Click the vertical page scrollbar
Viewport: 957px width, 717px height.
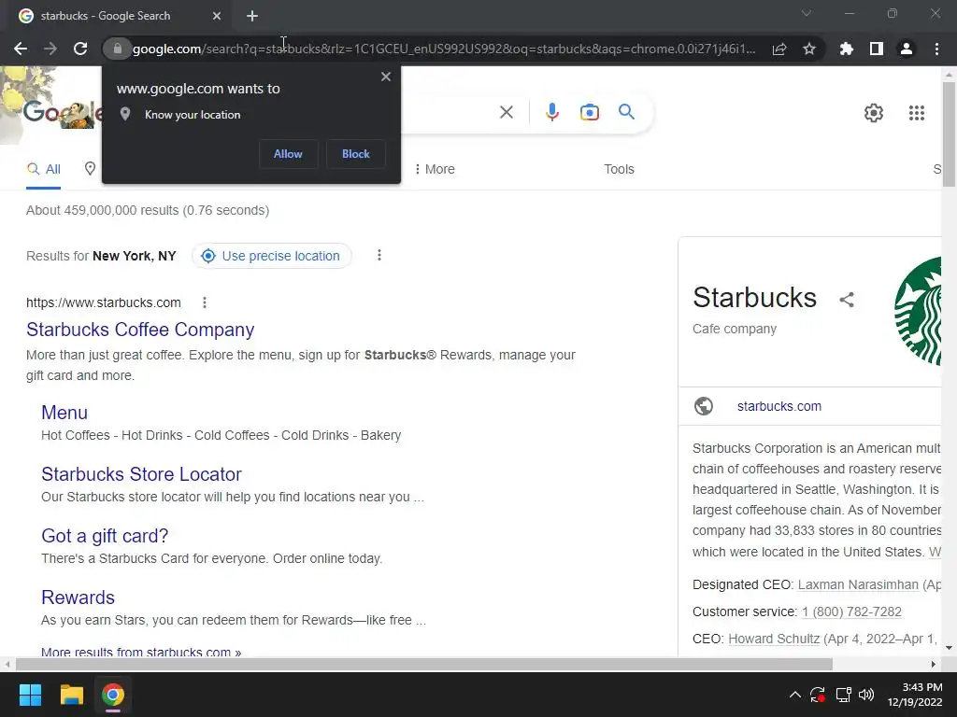pos(949,134)
